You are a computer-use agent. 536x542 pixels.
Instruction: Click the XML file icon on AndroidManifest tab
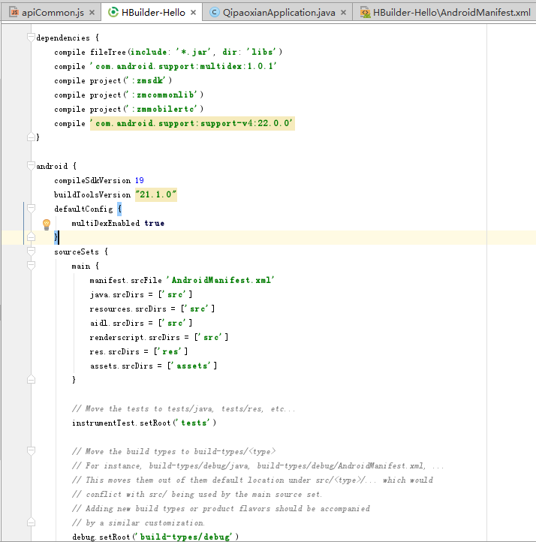365,13
